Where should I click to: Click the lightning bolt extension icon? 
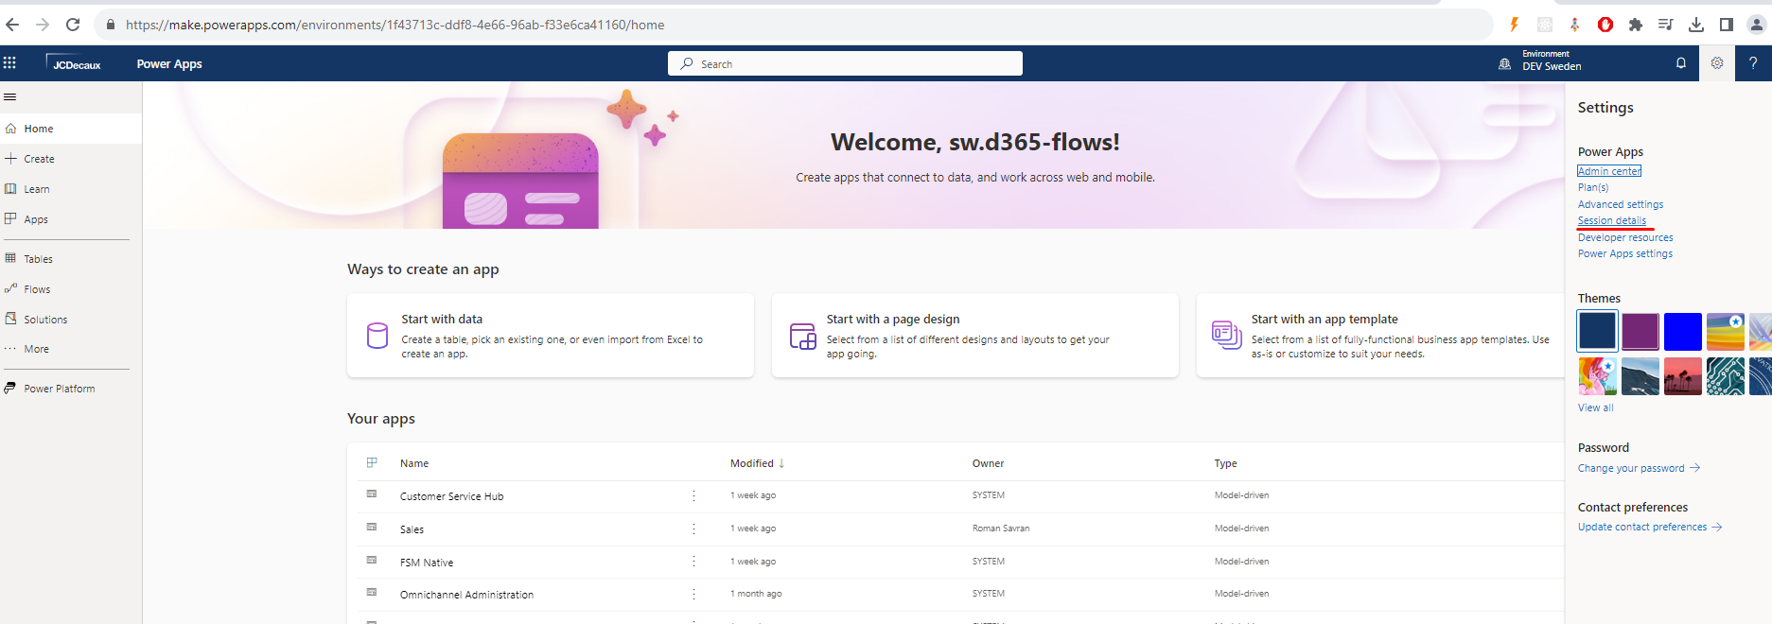(x=1515, y=25)
